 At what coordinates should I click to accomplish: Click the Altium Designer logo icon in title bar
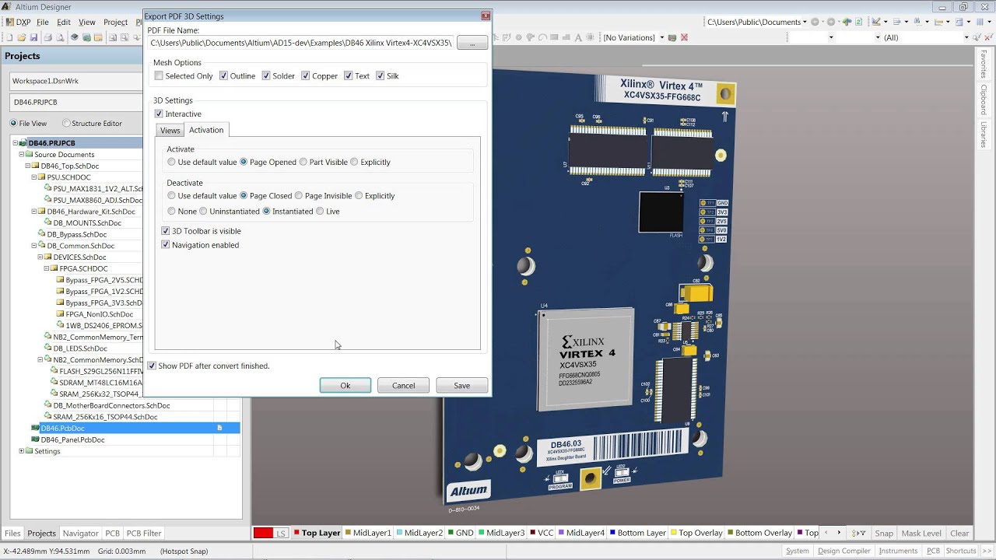6,6
